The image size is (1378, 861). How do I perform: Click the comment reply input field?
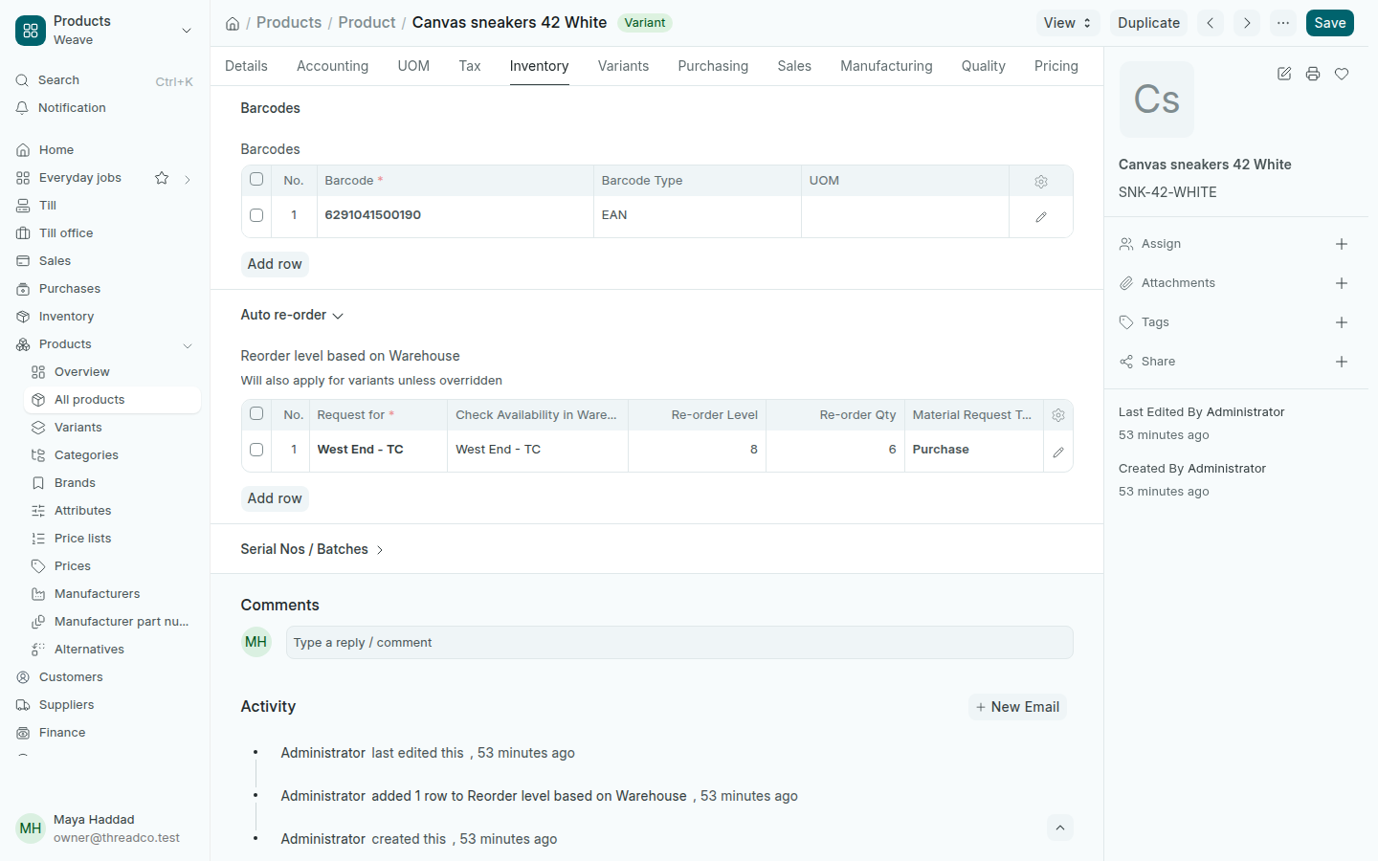coord(679,643)
